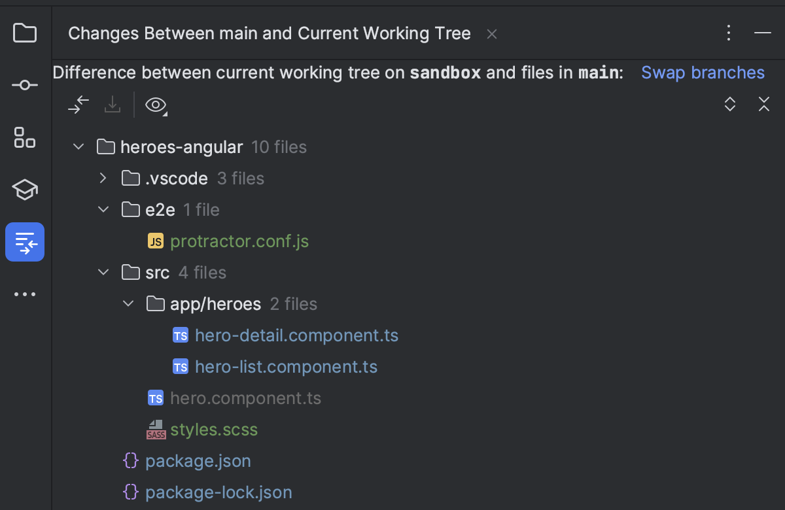Image resolution: width=785 pixels, height=510 pixels.
Task: Click the download changes icon
Action: pyautogui.click(x=112, y=104)
